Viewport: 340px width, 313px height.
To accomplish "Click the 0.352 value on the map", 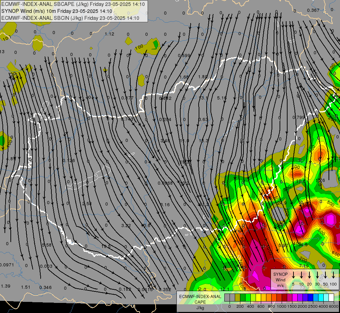I will point(165,290).
